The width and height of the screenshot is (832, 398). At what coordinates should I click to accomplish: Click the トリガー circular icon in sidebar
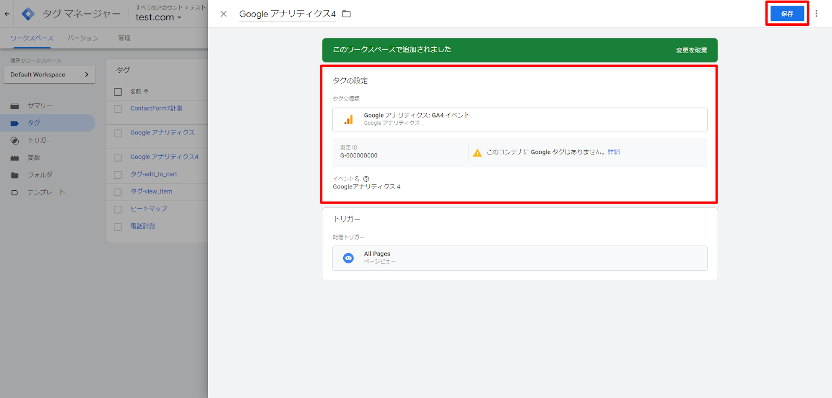(x=15, y=141)
